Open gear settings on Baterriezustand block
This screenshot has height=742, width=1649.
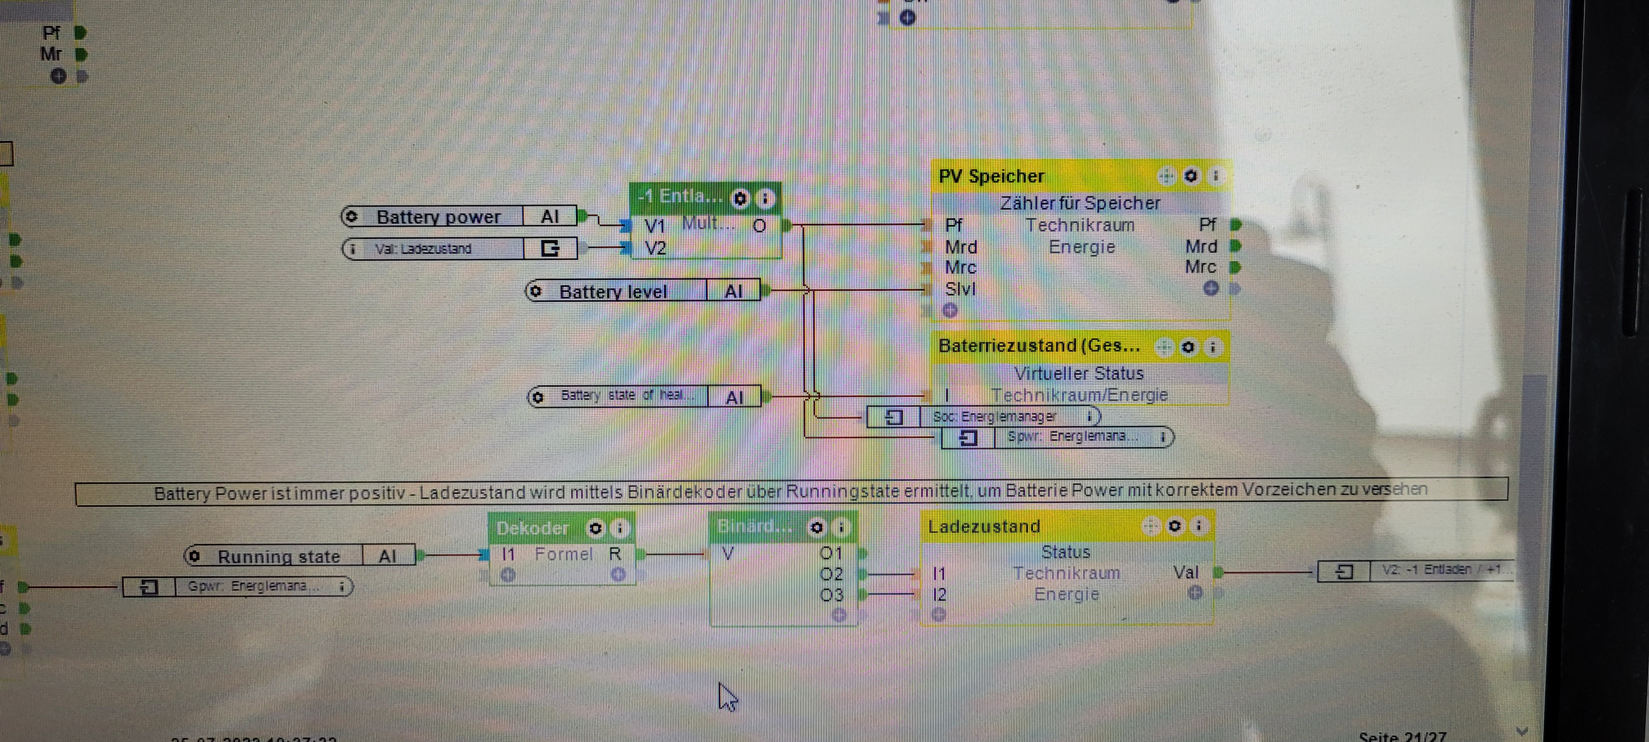point(1188,347)
